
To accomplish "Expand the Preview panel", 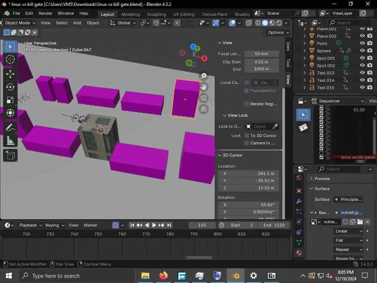I will coord(320,179).
